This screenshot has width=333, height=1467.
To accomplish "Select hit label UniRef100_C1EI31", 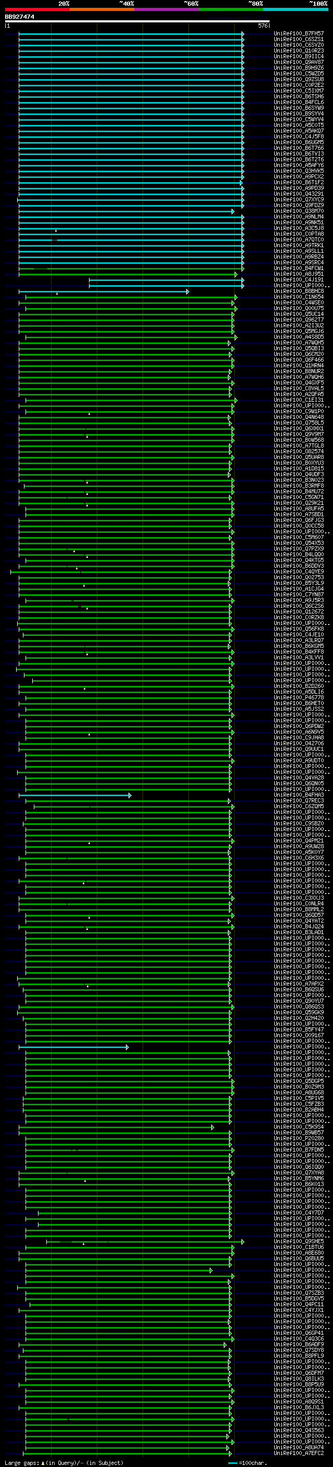I will (299, 400).
